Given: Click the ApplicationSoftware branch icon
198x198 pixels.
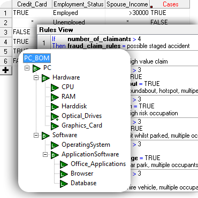Looking at the screenshot, I should click(x=55, y=155).
